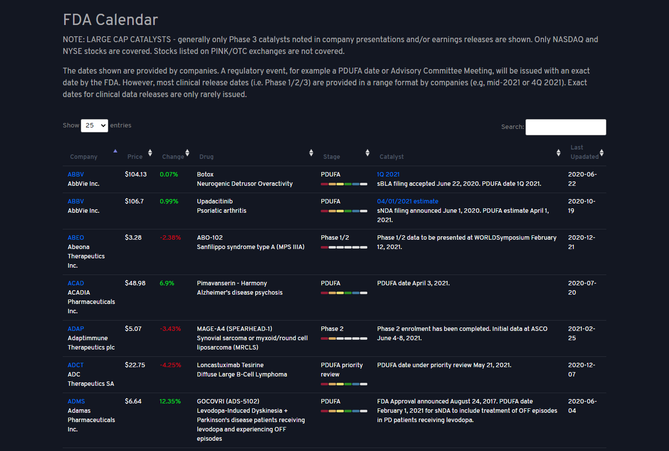The width and height of the screenshot is (669, 451).
Task: Click the GOCOVRI (ADS-5102) drug name
Action: 228,401
